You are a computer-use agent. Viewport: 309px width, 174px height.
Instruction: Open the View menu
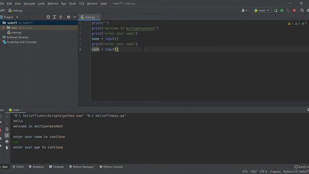coord(18,3)
